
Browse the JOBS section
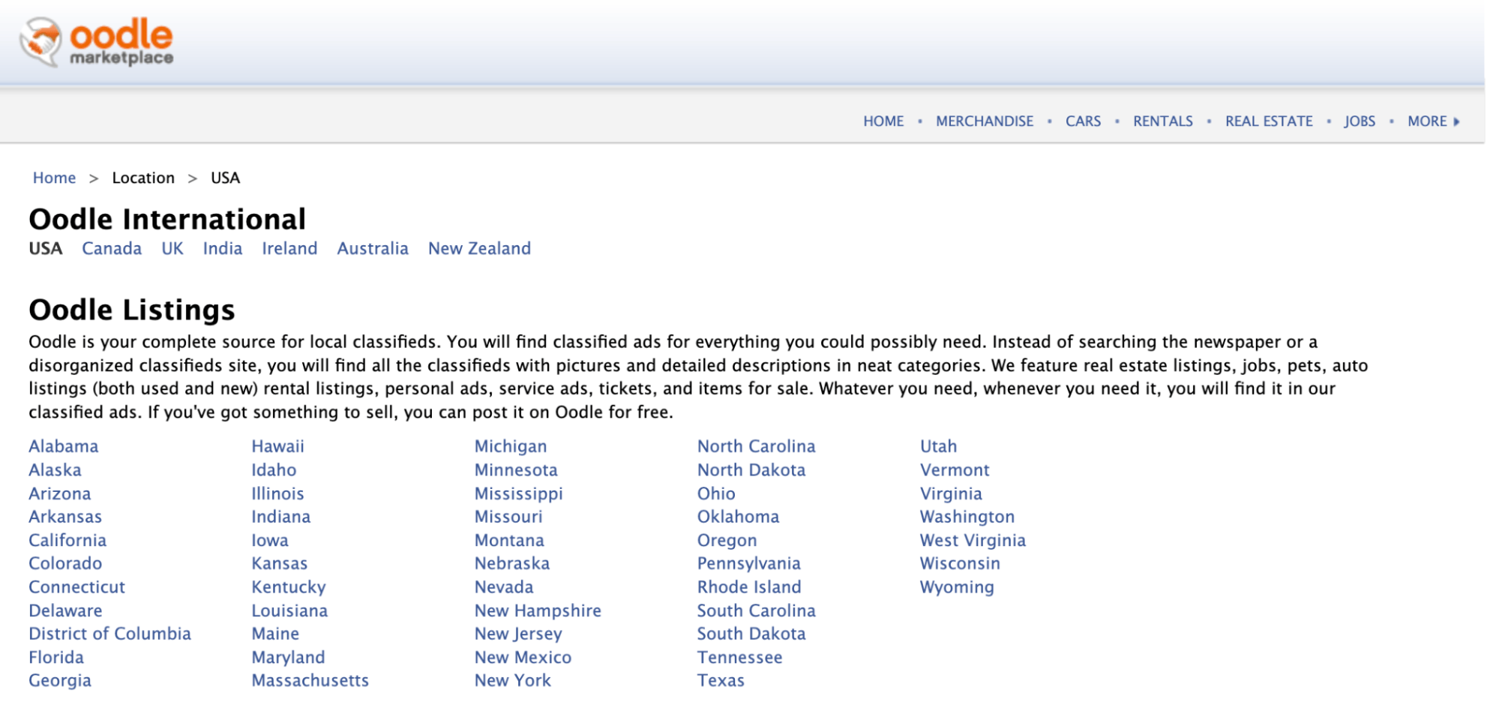1359,121
